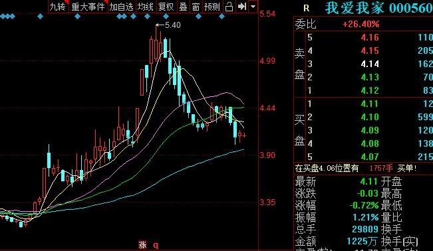This screenshot has width=433, height=251.
Task: Select sell level 2 price 4.13
Action: 370,77
